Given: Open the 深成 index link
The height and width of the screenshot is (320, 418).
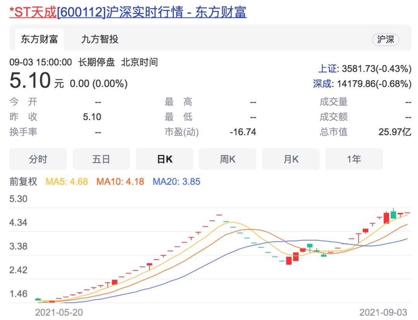Looking at the screenshot, I should [x=322, y=84].
